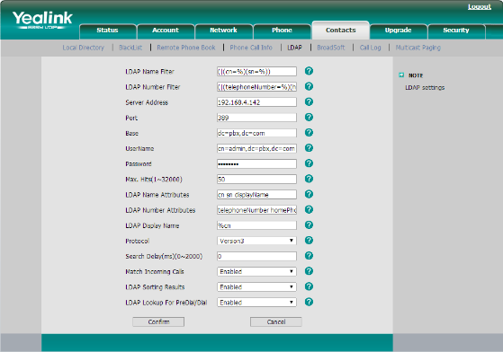
Task: Click help icon beside LDAP Name Filter
Action: (309, 71)
